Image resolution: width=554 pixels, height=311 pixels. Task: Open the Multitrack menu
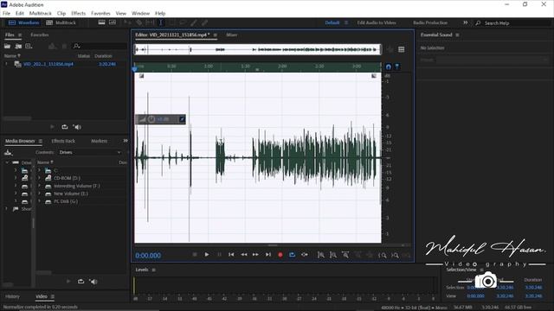(41, 14)
